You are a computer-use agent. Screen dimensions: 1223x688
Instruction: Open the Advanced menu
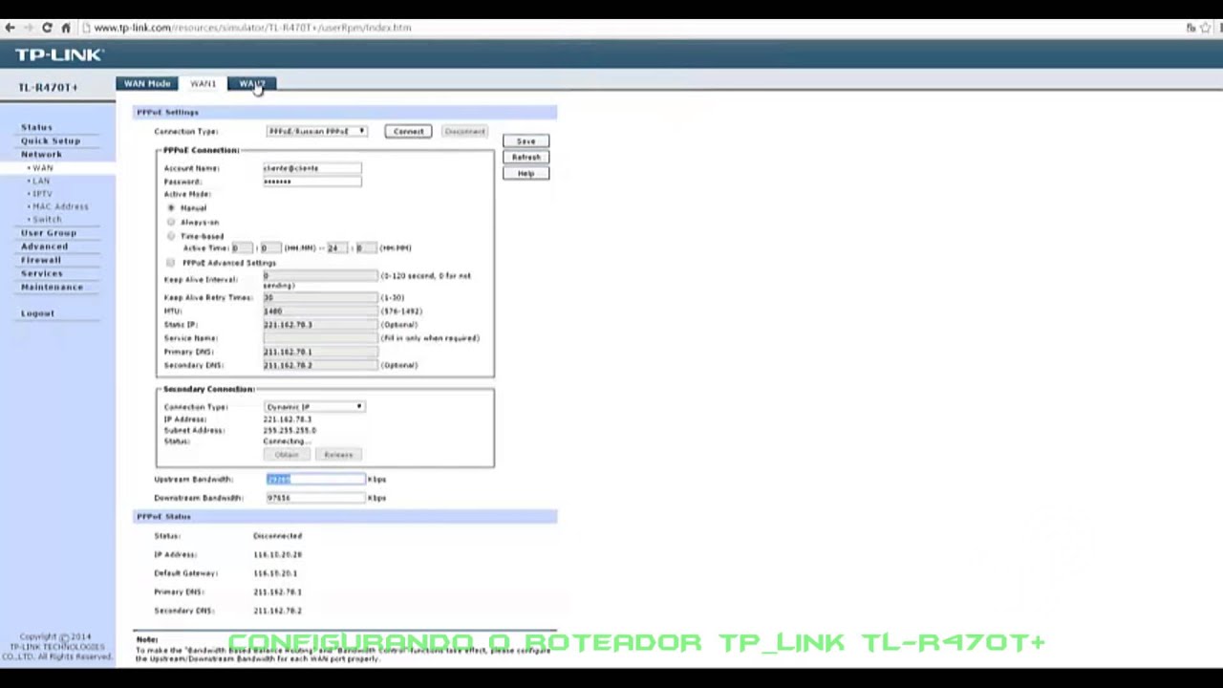[44, 247]
